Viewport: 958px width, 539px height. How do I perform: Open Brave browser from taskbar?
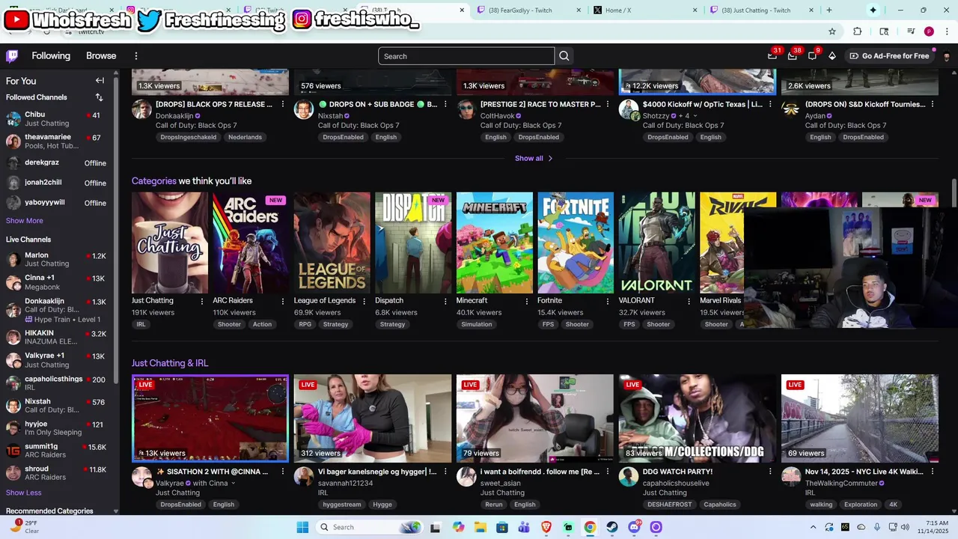546,527
